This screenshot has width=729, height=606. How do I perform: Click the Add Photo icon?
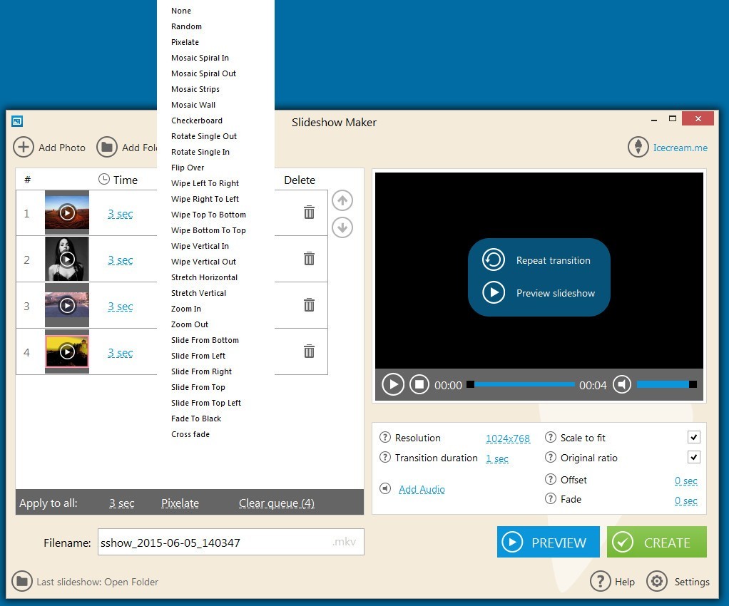[23, 147]
